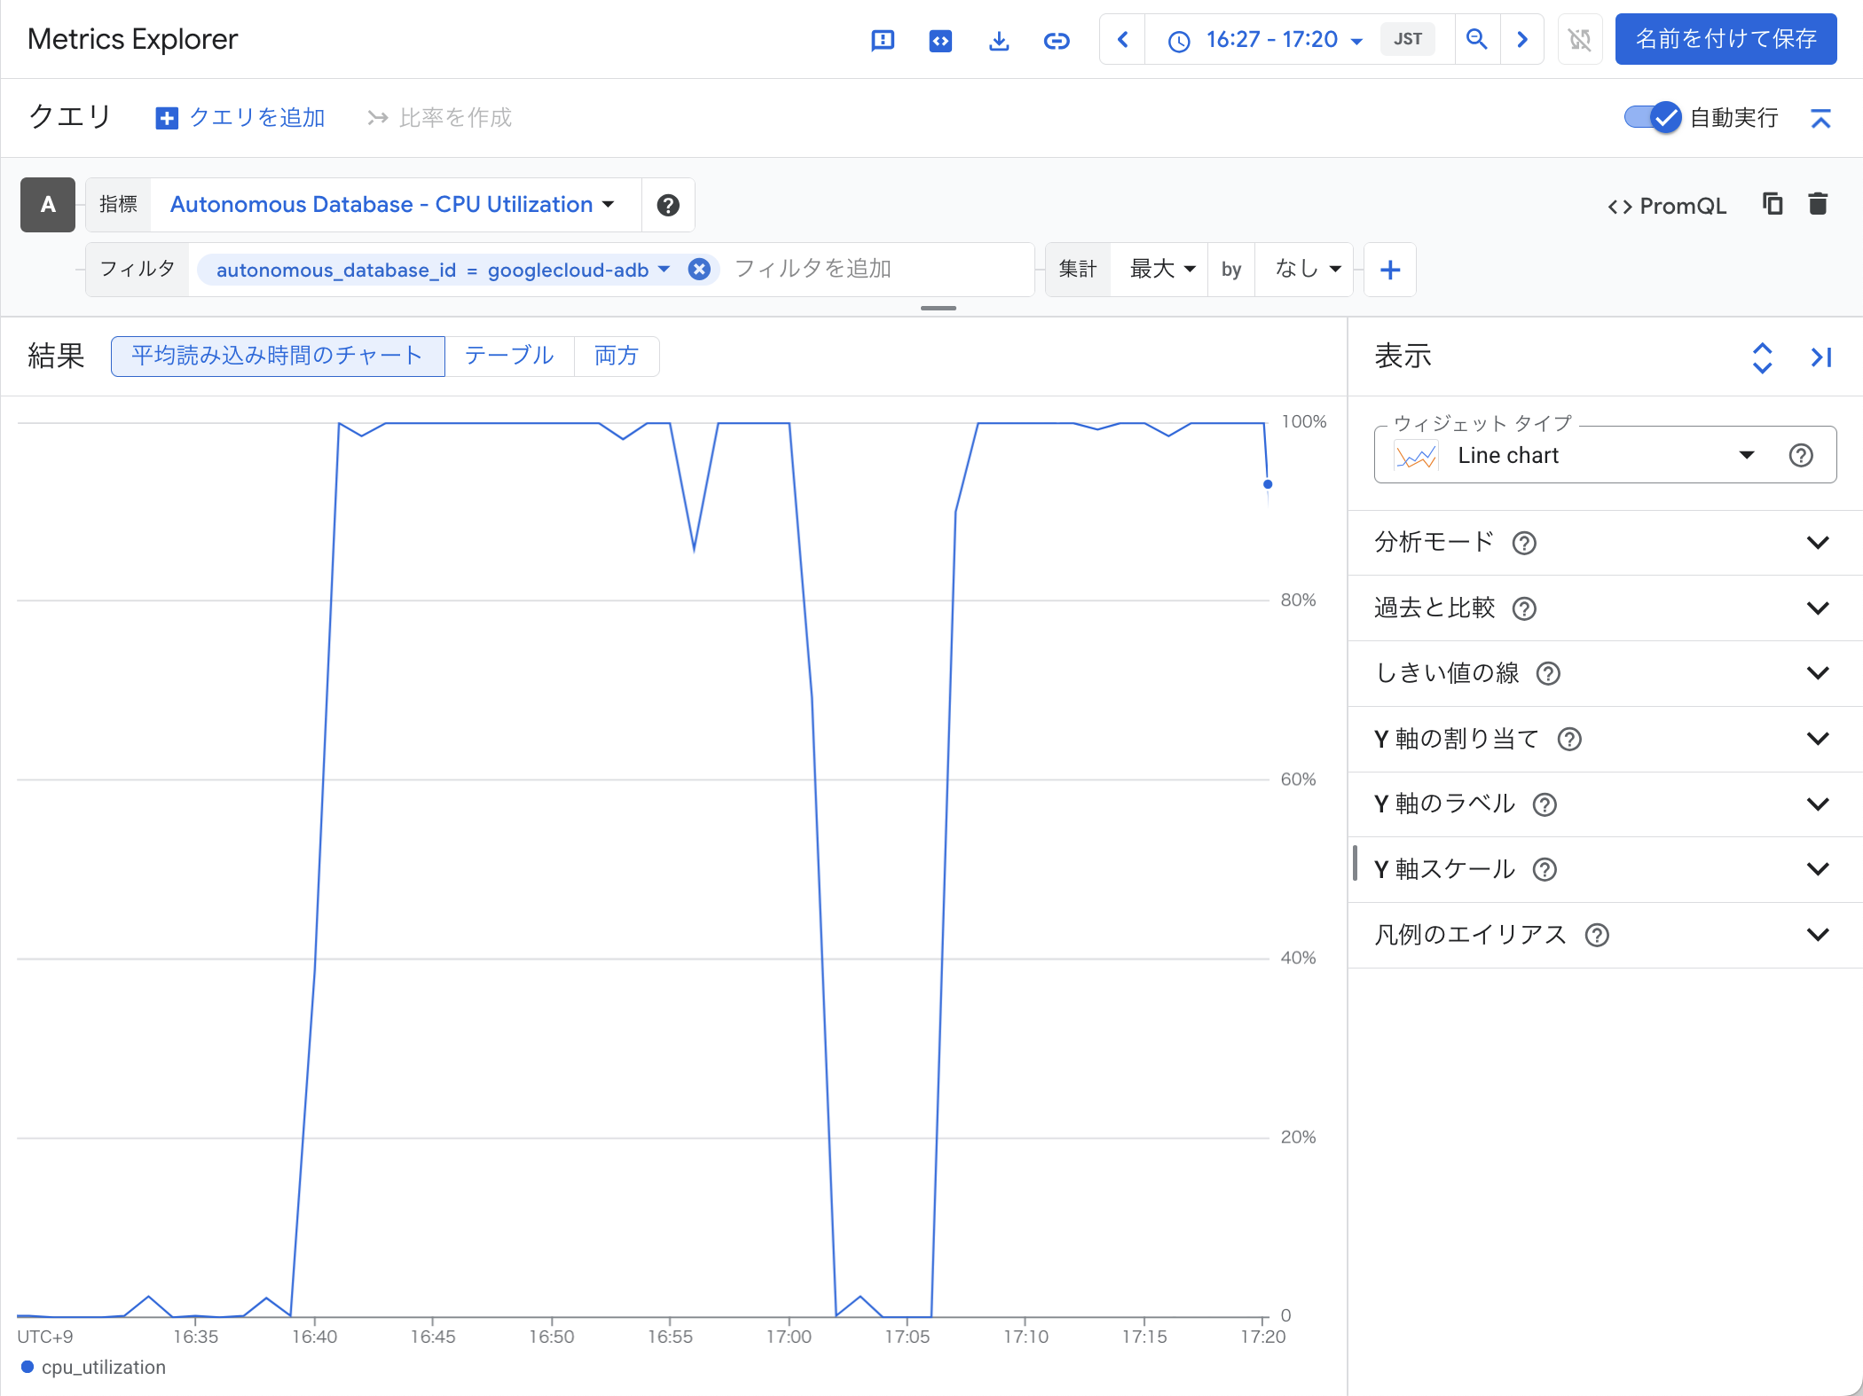Image resolution: width=1863 pixels, height=1396 pixels.
Task: Click クエリを追加 to add a query
Action: coord(240,117)
